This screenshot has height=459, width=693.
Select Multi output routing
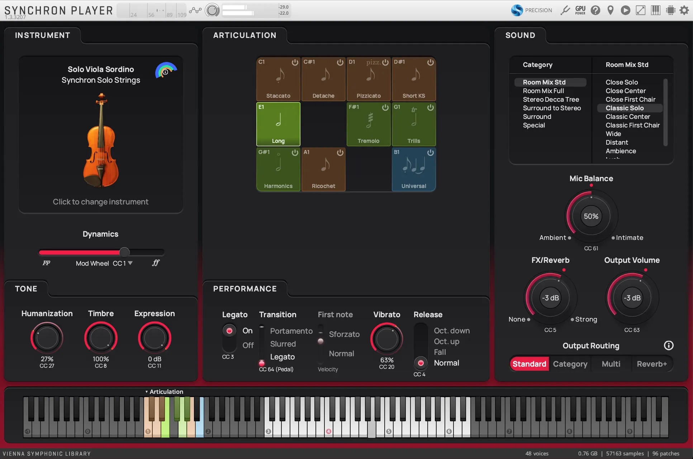[x=611, y=364]
